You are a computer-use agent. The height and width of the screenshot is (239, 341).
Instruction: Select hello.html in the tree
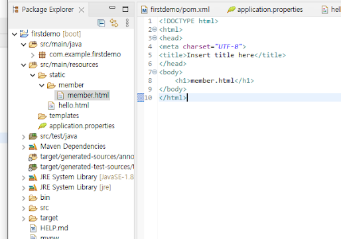coord(74,106)
